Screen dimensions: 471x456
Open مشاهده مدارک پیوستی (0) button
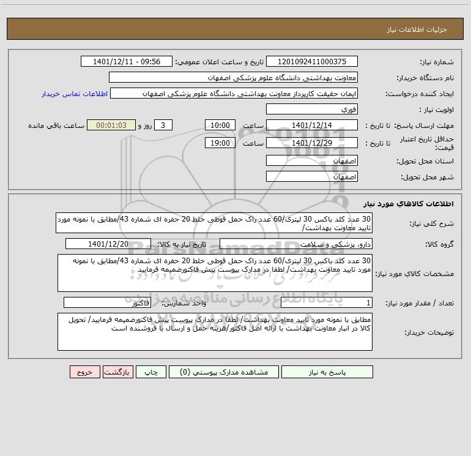click(x=224, y=372)
